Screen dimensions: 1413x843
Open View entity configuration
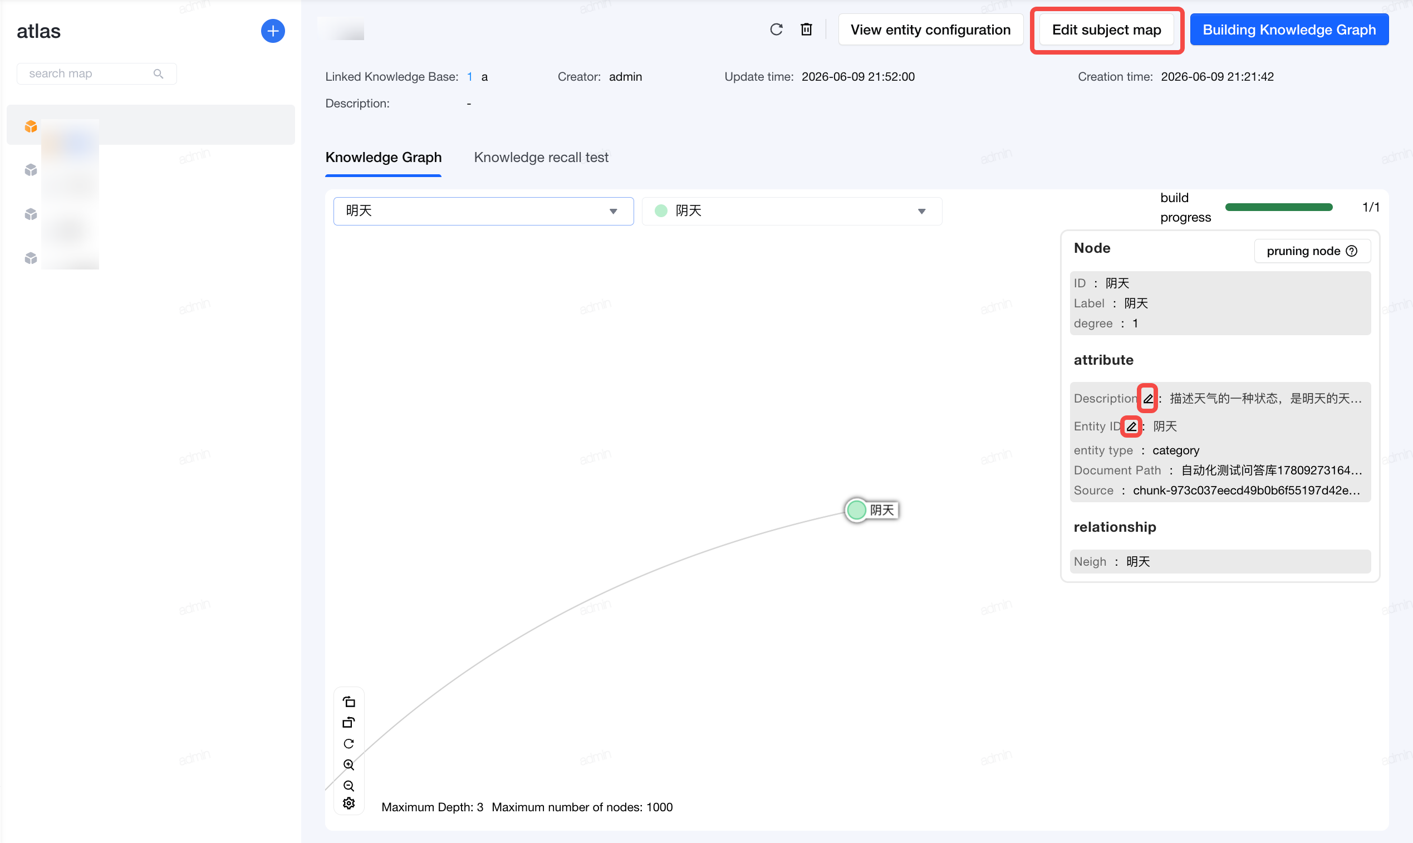pyautogui.click(x=930, y=30)
